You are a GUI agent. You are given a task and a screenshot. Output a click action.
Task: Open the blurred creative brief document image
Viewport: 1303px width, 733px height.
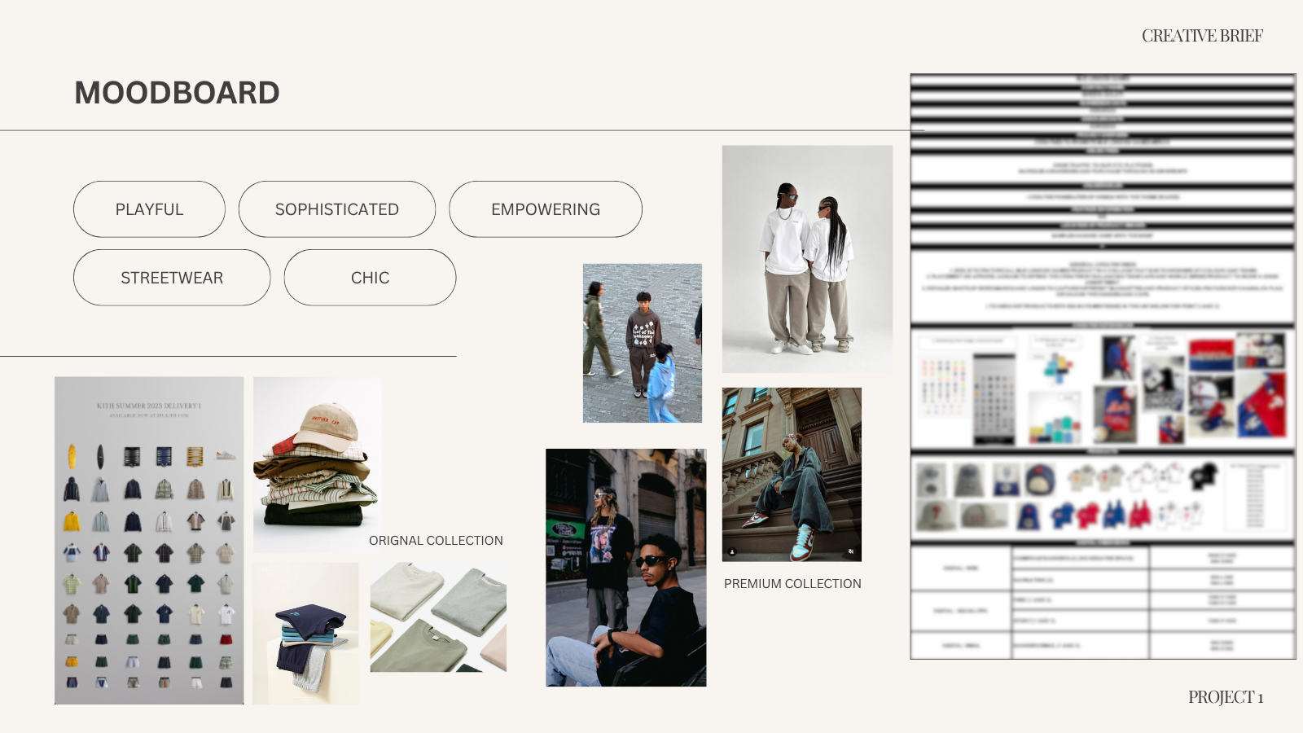(1103, 366)
